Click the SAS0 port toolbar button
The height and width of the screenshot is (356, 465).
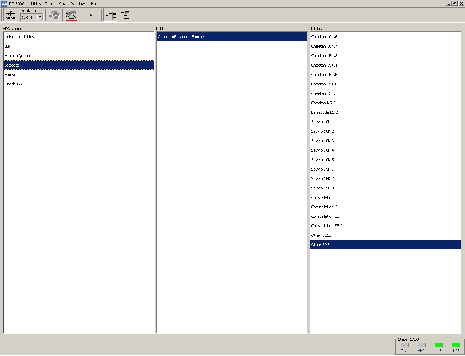point(10,15)
